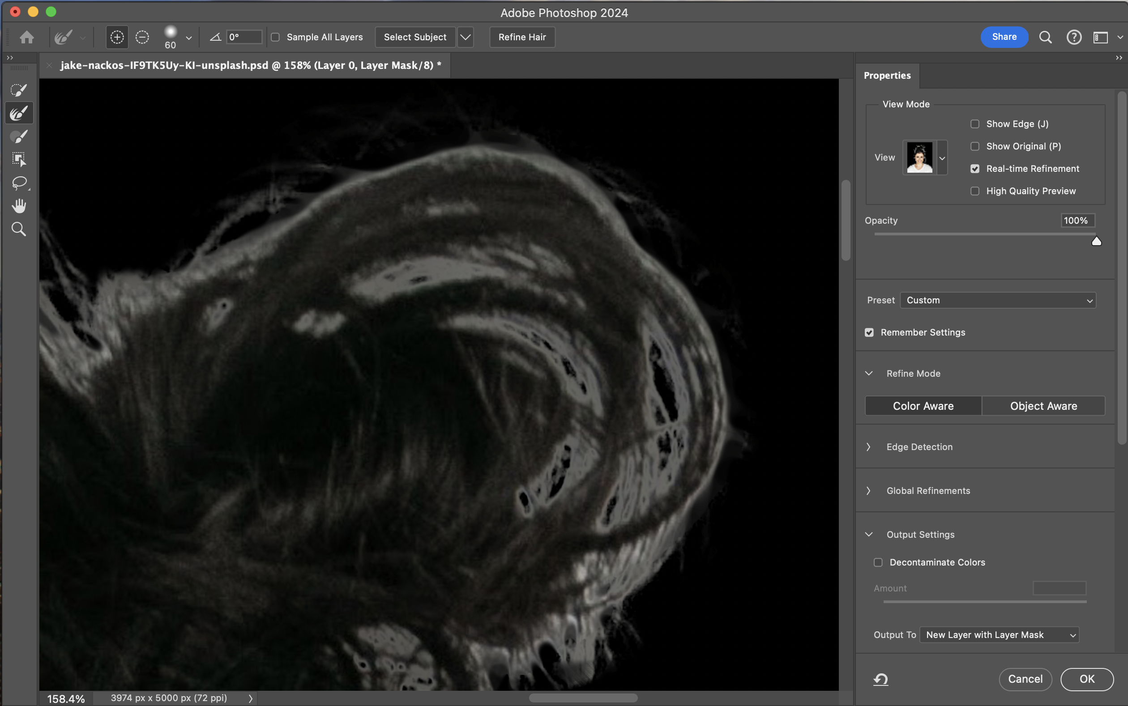The width and height of the screenshot is (1128, 706).
Task: Expand the Edge Detection section
Action: pyautogui.click(x=919, y=447)
